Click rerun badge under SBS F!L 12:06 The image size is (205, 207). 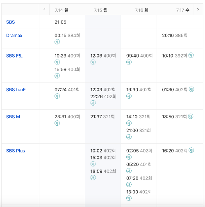pyautogui.click(x=93, y=62)
